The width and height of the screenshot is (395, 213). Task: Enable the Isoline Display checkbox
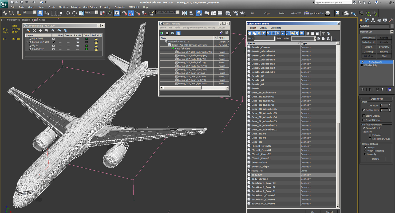(364, 116)
